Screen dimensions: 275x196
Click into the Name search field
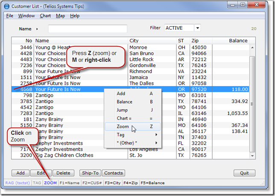[x=88, y=29]
